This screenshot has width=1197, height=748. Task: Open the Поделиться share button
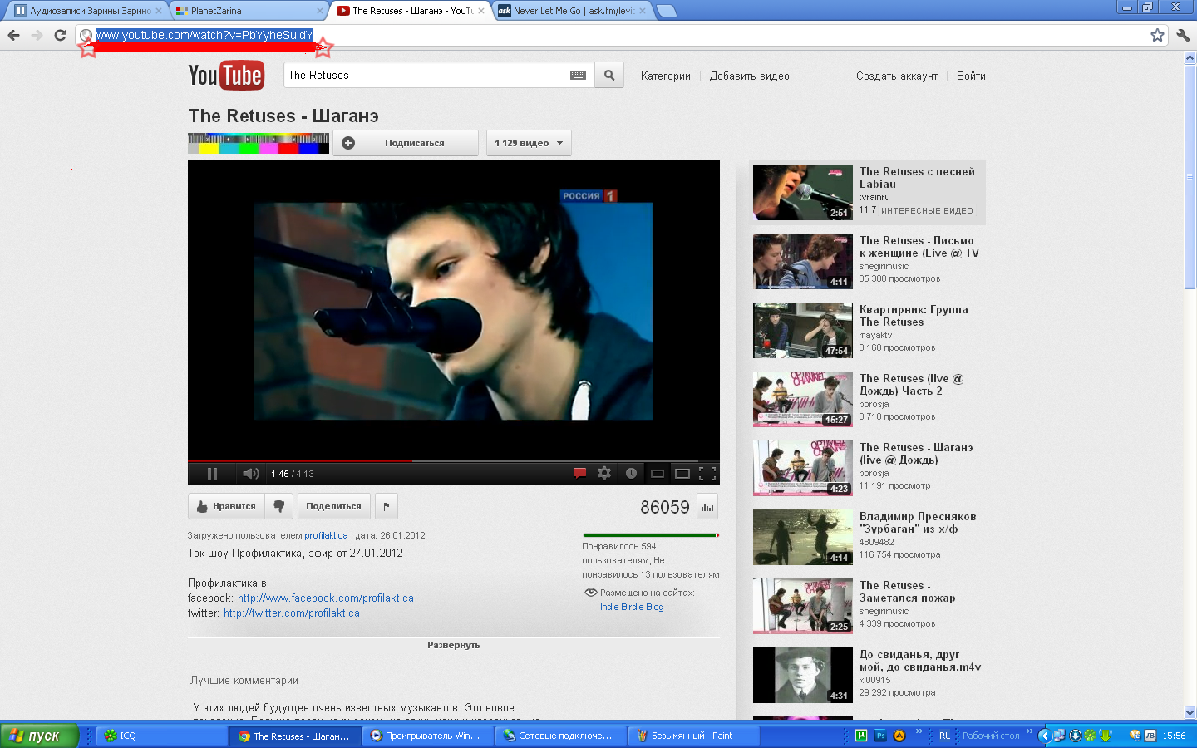334,506
